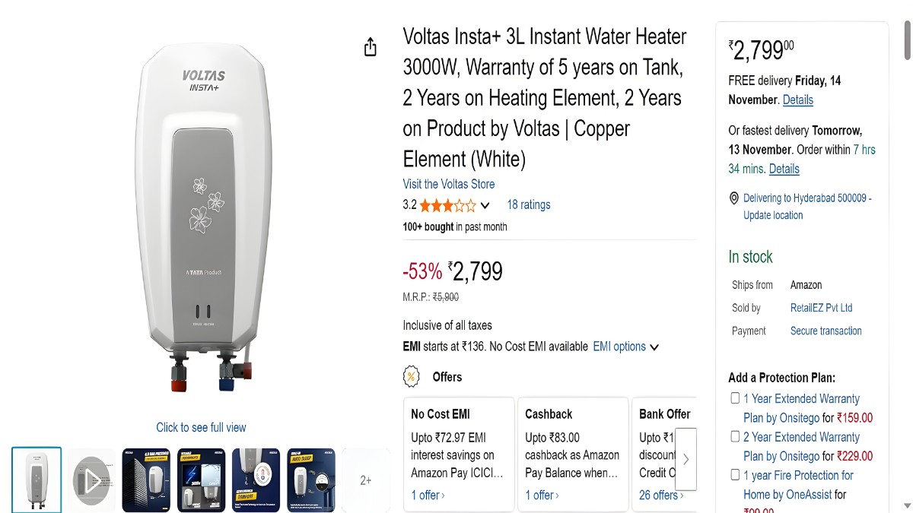Click the star rating icons

(x=447, y=205)
